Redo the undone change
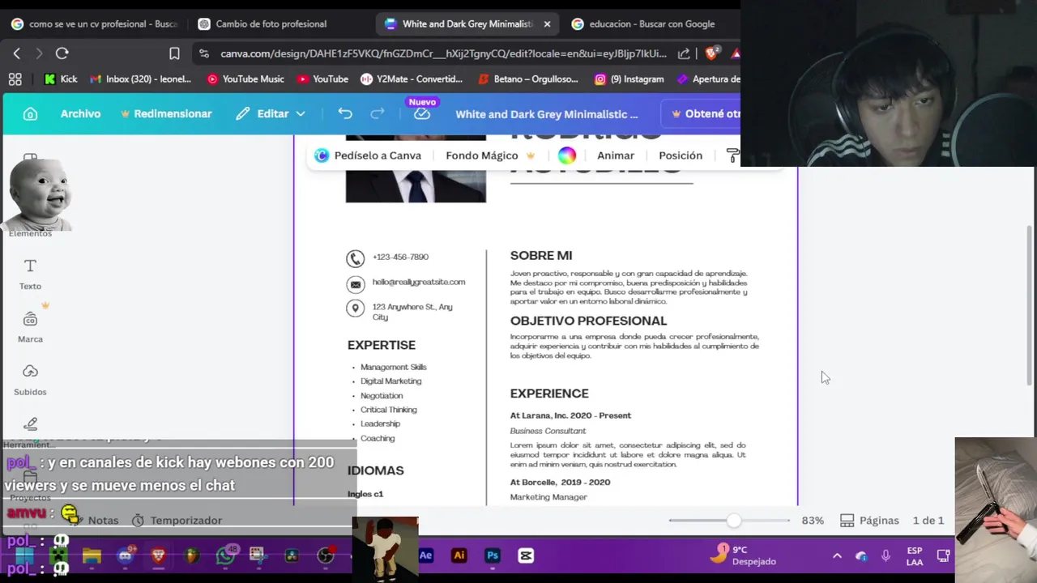 378,114
